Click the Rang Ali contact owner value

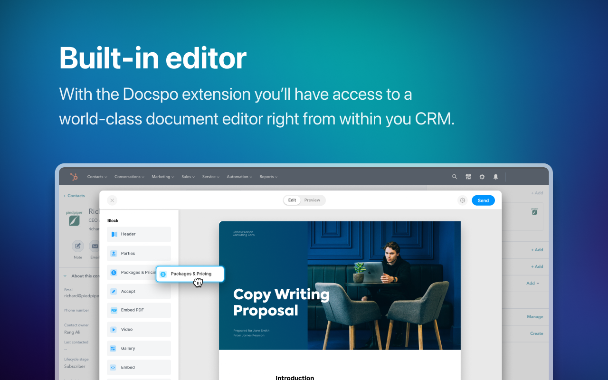coord(73,332)
